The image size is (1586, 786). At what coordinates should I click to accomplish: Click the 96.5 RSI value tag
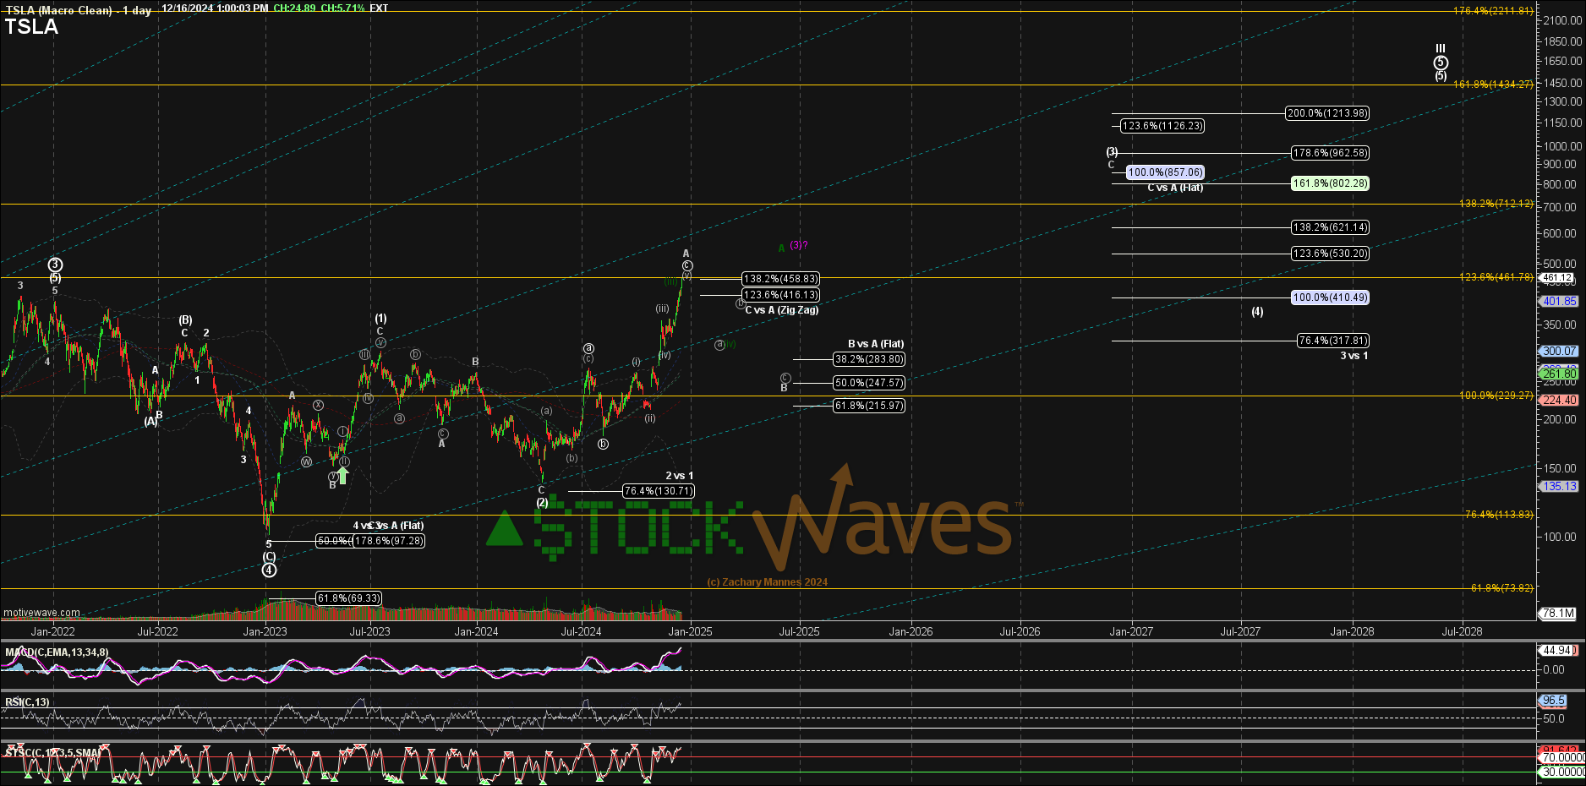point(1554,701)
